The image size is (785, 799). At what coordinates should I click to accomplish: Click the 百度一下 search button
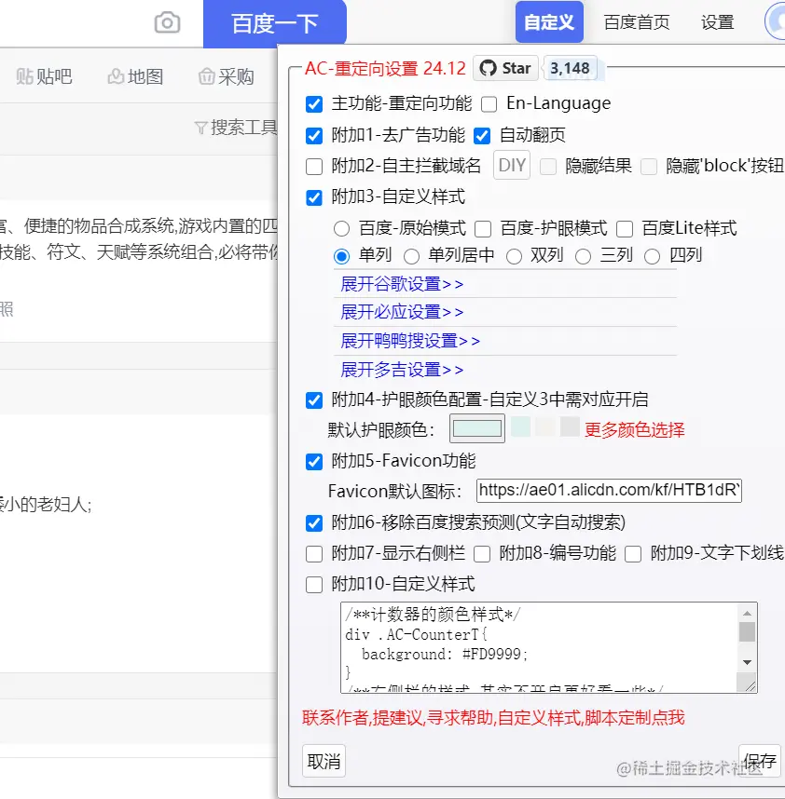pyautogui.click(x=275, y=23)
